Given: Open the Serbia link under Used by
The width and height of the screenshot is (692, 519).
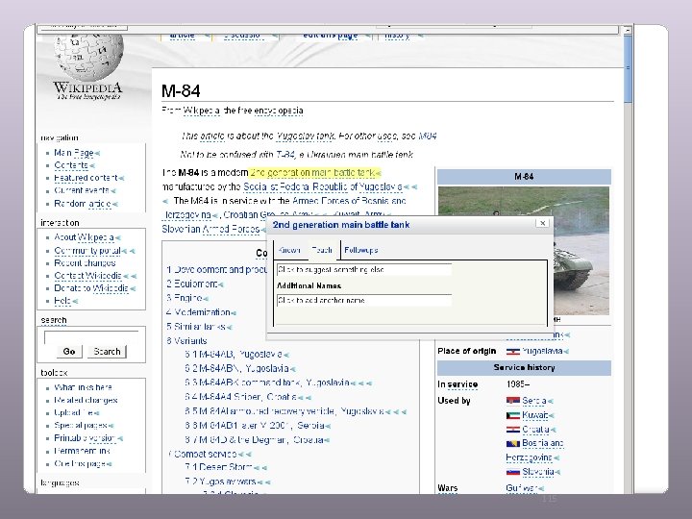Looking at the screenshot, I should (534, 401).
